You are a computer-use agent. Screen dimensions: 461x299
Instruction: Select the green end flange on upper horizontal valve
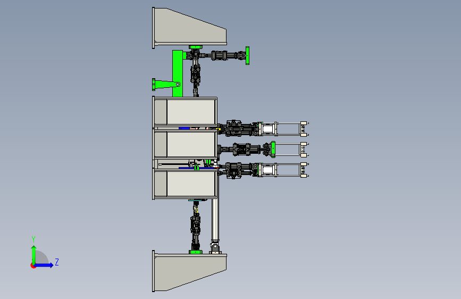pyautogui.click(x=248, y=56)
